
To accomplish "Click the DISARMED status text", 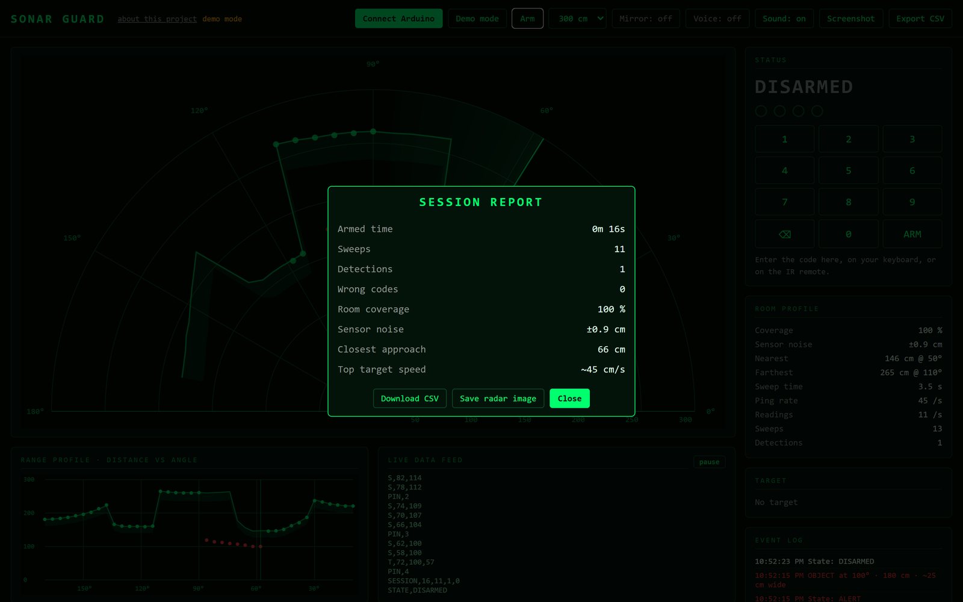I will point(804,87).
